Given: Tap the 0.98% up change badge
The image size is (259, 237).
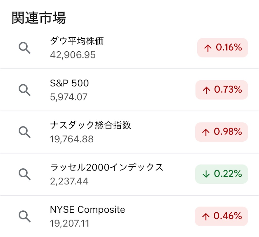Looking at the screenshot, I should (x=221, y=132).
